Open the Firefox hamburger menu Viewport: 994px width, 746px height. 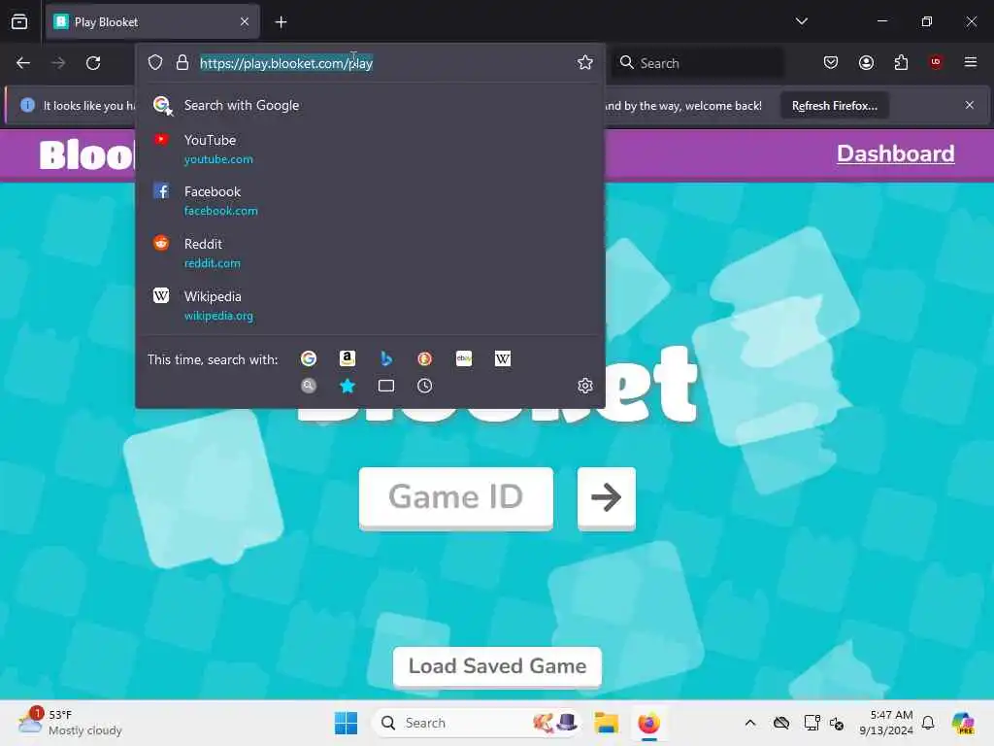click(971, 62)
